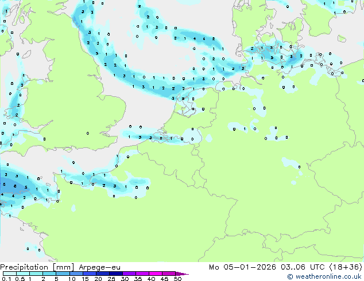This screenshot has height=281, width=364.
Task: Select the 1 to 2 mm legend color
Action: 36,274
